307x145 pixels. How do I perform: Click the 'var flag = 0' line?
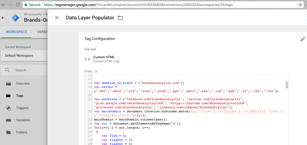pyautogui.click(x=114, y=136)
